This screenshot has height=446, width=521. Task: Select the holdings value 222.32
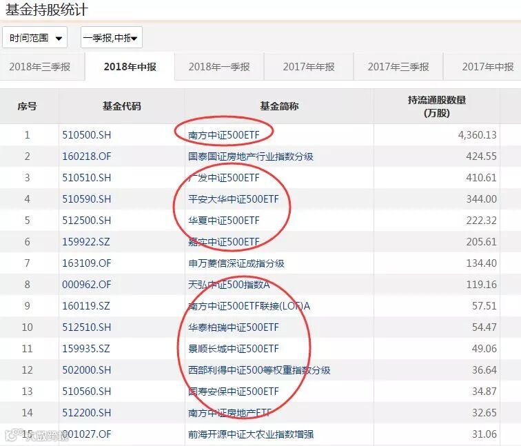click(481, 221)
